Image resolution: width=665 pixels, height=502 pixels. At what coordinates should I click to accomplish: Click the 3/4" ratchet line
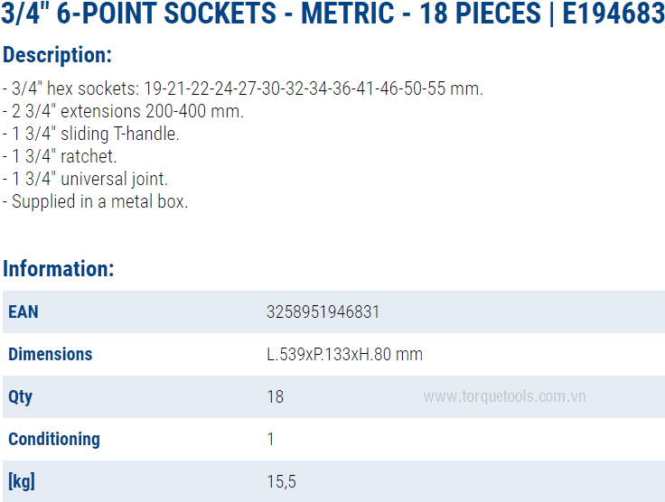point(61,156)
